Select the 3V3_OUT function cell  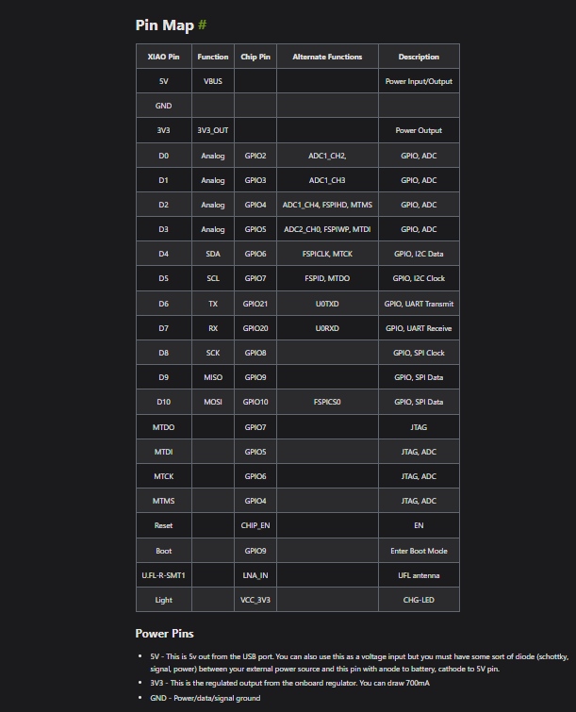click(213, 130)
